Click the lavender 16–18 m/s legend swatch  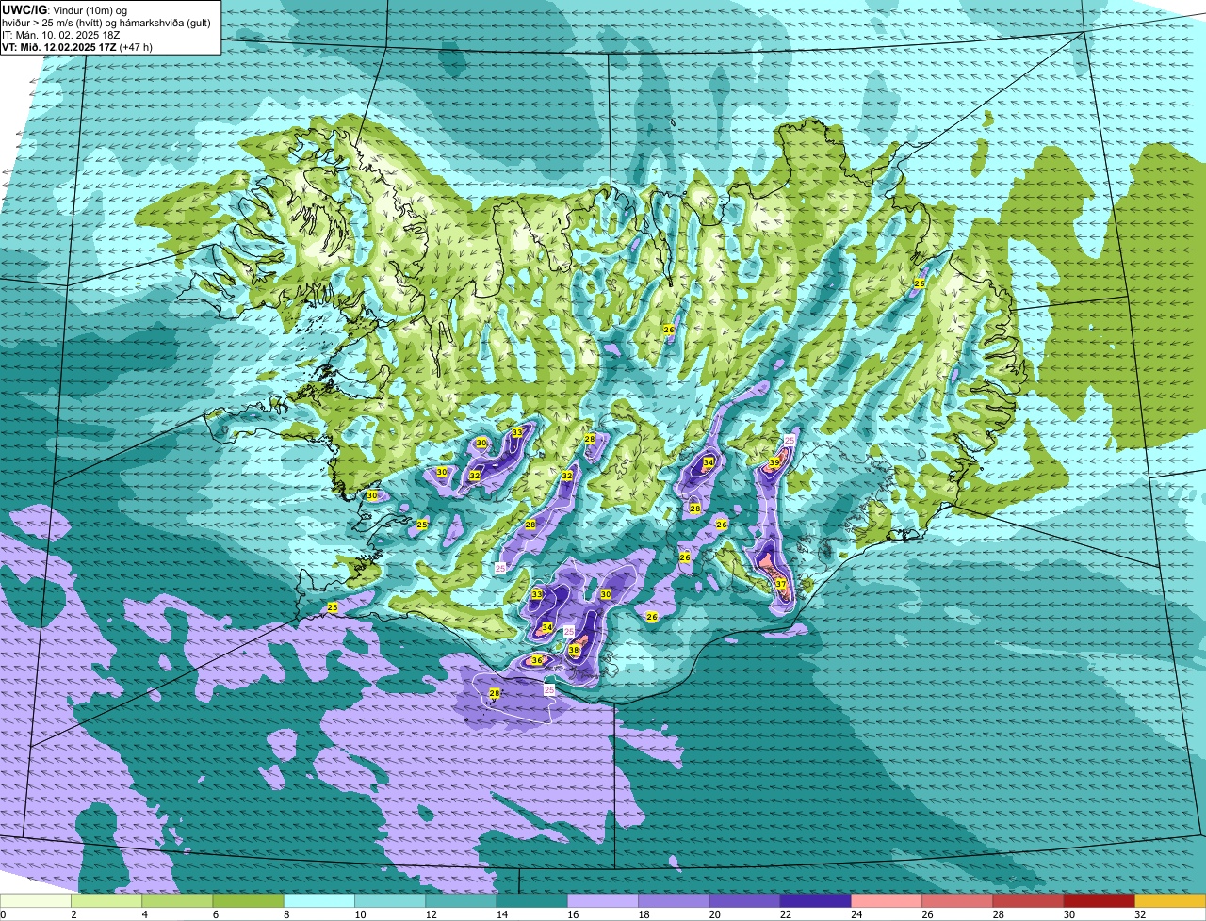(x=603, y=900)
